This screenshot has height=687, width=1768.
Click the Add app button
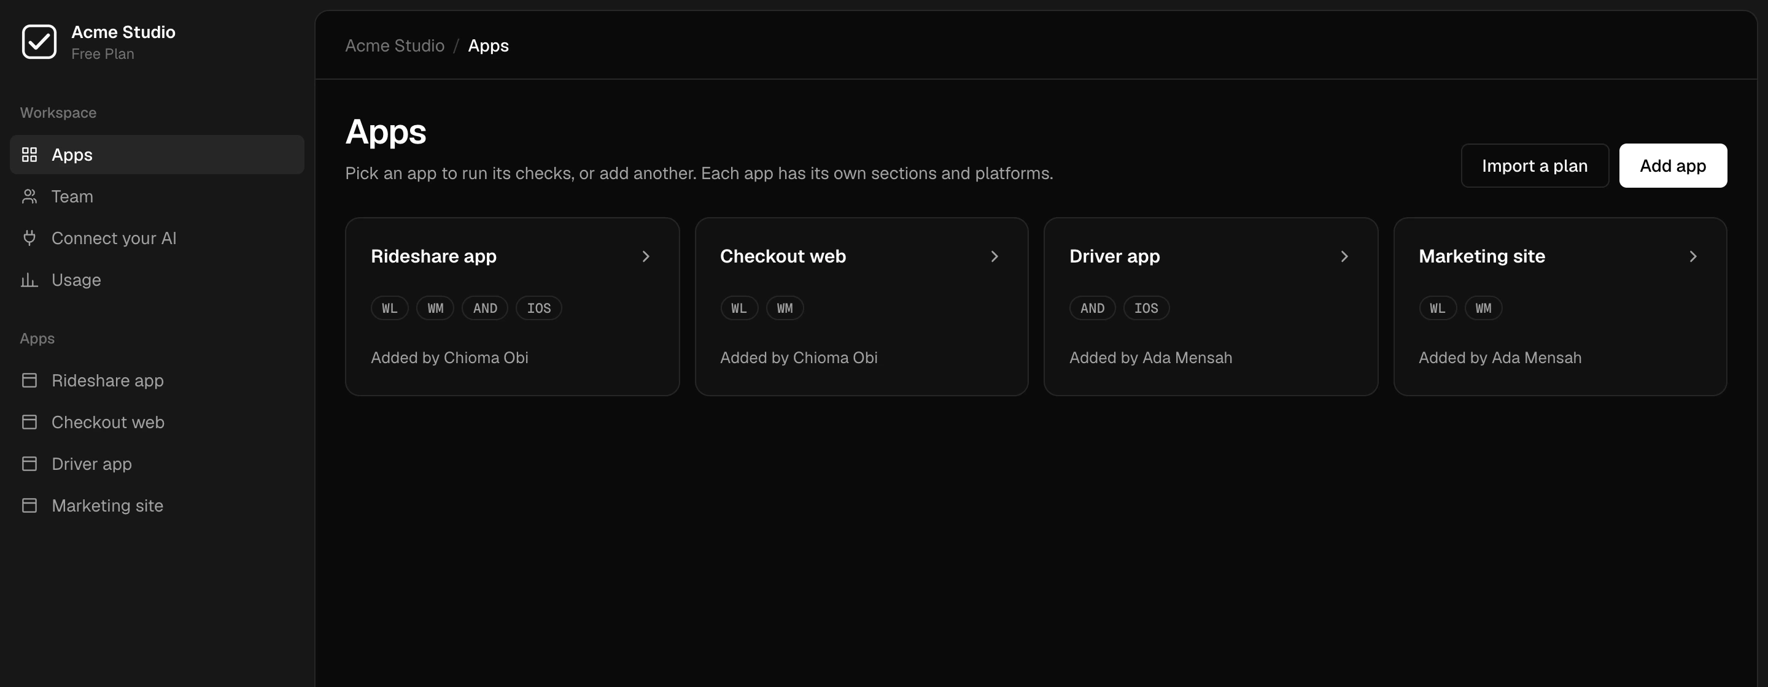(1673, 166)
